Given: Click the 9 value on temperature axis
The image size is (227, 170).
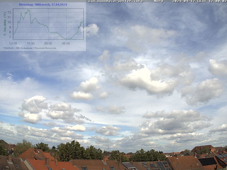Looking at the screenshot, I should point(10,27).
